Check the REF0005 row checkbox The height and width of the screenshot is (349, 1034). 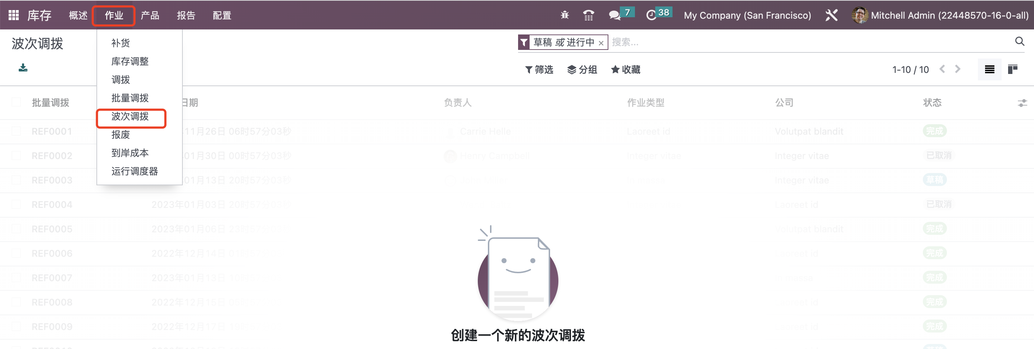[17, 229]
